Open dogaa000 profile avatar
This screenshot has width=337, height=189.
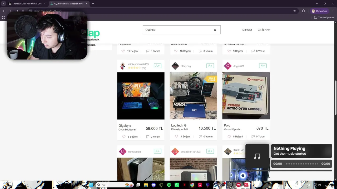[228, 66]
